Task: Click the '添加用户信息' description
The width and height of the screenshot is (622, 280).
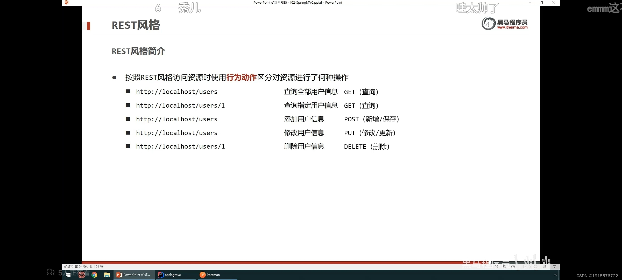Action: point(304,119)
